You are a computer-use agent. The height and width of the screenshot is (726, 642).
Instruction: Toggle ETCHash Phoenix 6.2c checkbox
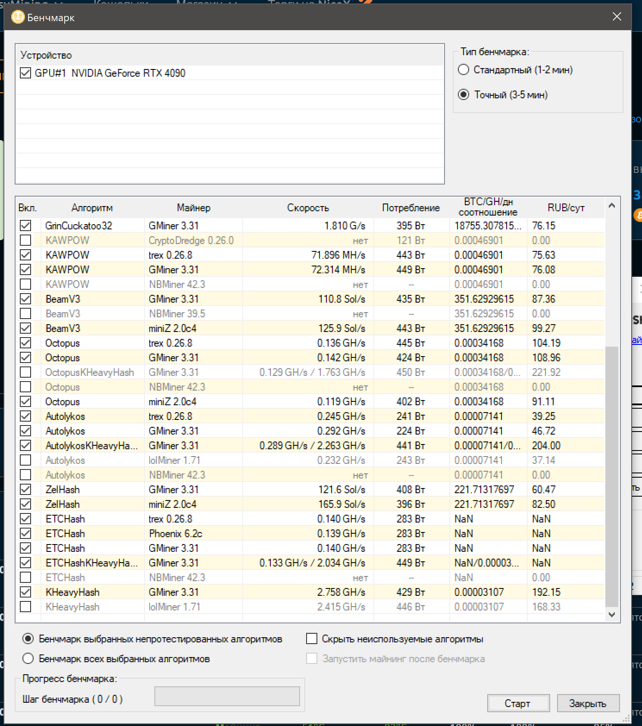point(25,533)
